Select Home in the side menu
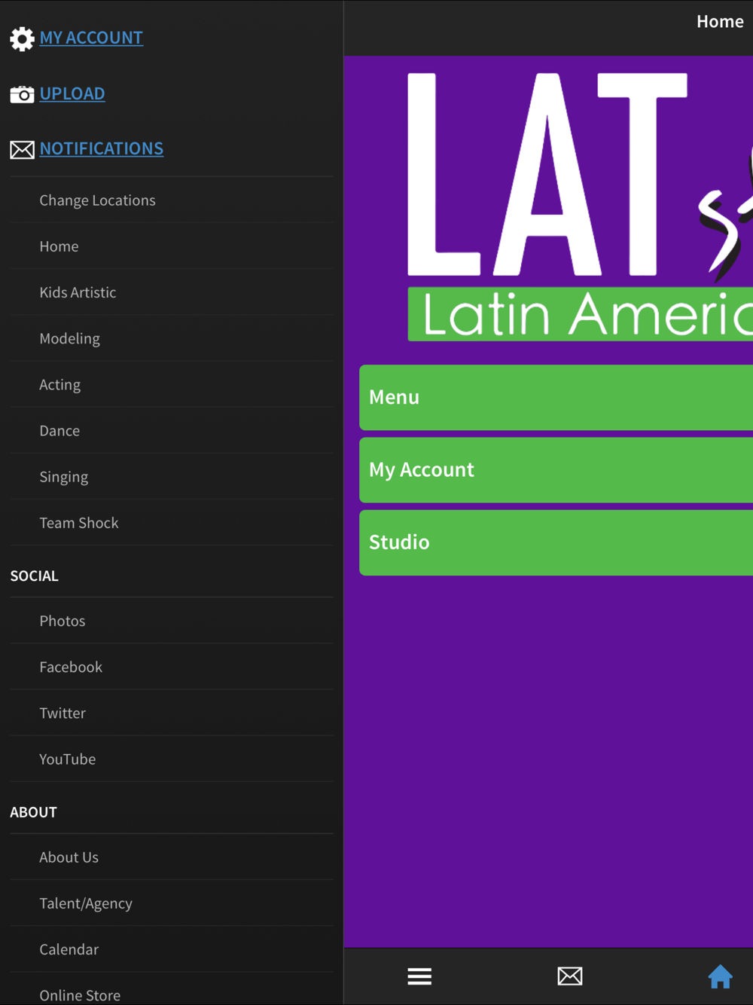This screenshot has width=753, height=1005. pos(172,246)
